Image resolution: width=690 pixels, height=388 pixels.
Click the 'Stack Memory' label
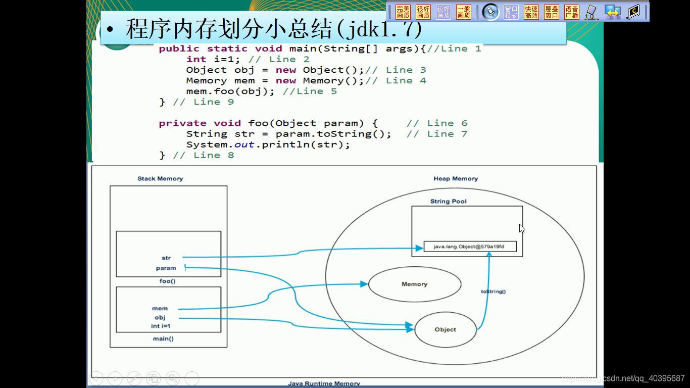tap(160, 178)
